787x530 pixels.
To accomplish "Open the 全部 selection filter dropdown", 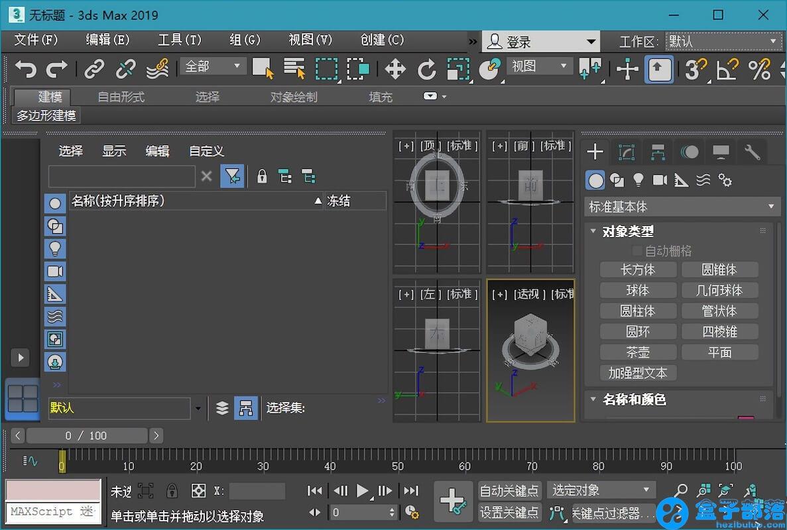I will pyautogui.click(x=213, y=66).
